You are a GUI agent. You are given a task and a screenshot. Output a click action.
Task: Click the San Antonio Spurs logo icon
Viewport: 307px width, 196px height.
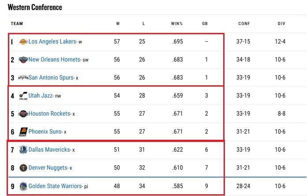click(x=23, y=78)
